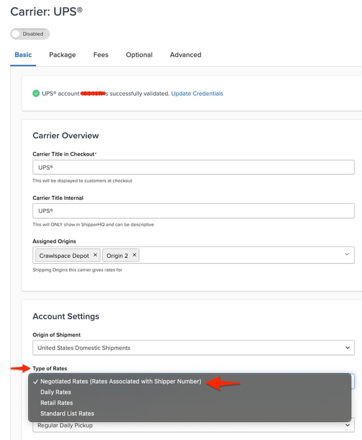Click the checkmark beside Negotiated Rates
The width and height of the screenshot is (362, 440).
pos(36,381)
